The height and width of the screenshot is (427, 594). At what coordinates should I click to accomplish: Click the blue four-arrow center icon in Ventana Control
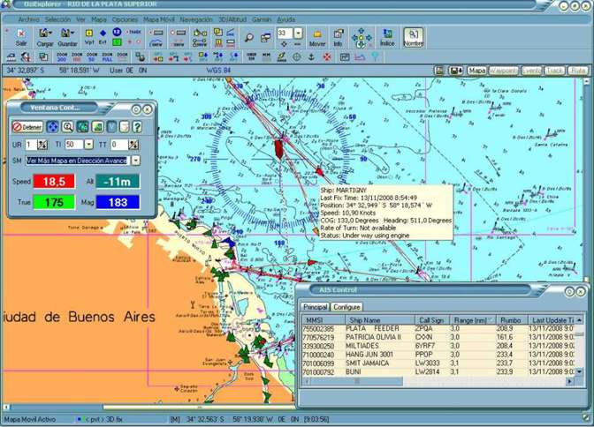tap(52, 127)
